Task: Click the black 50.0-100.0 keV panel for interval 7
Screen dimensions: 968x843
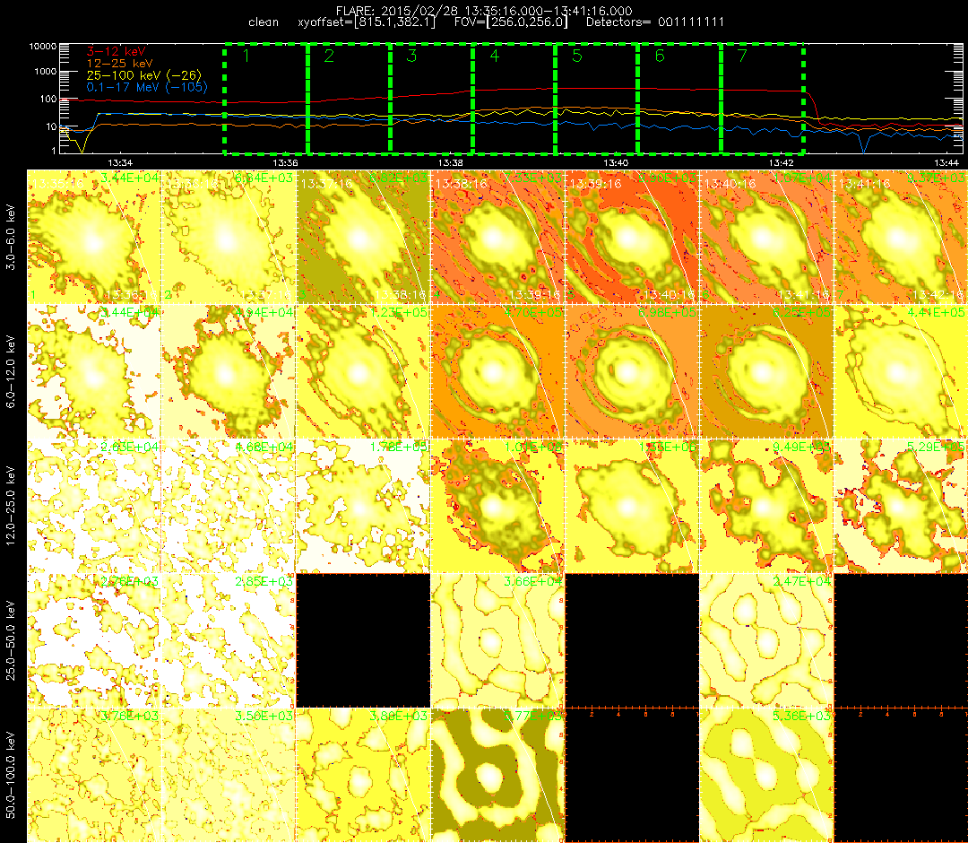Action: [901, 775]
